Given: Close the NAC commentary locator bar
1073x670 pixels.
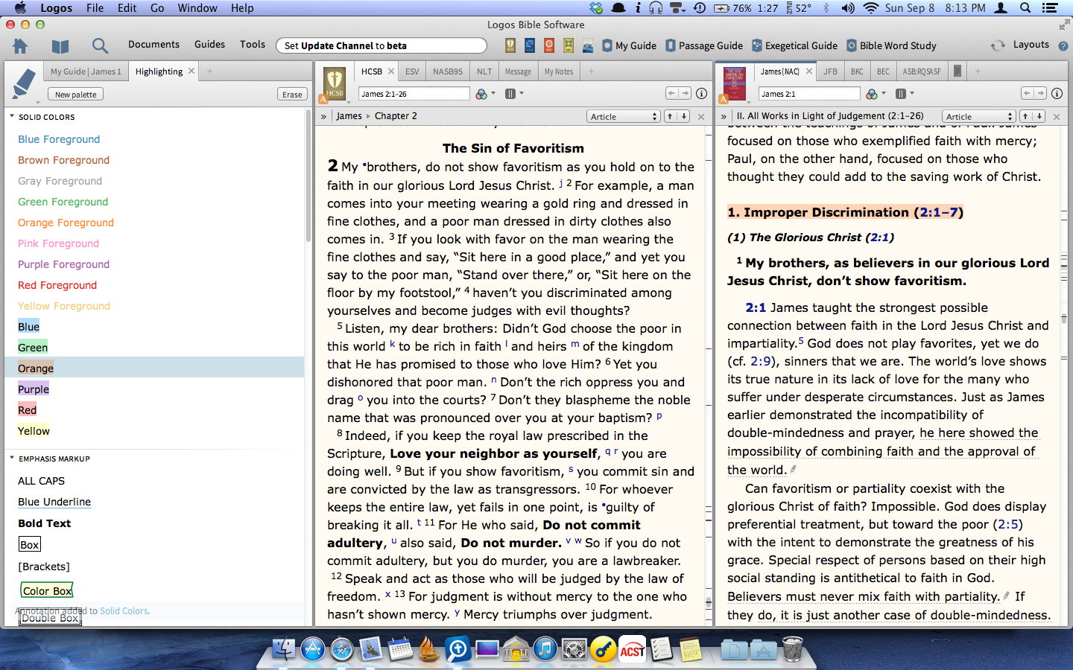Looking at the screenshot, I should [1057, 117].
